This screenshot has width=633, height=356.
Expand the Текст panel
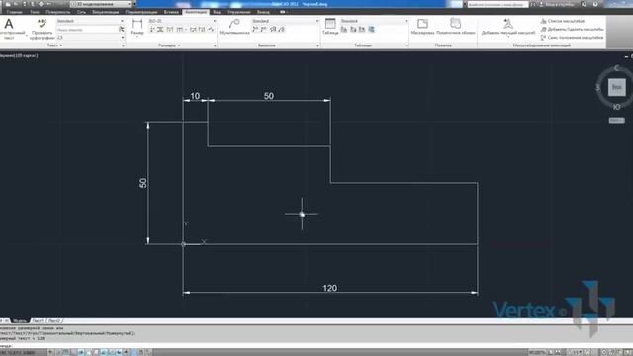(x=55, y=45)
